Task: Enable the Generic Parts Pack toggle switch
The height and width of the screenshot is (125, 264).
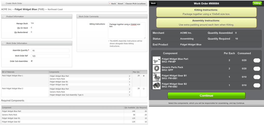Action: click(x=257, y=69)
